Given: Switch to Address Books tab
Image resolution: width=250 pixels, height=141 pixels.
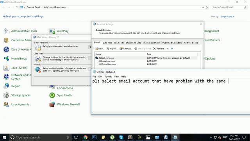Looking at the screenshot, I should (191, 43).
